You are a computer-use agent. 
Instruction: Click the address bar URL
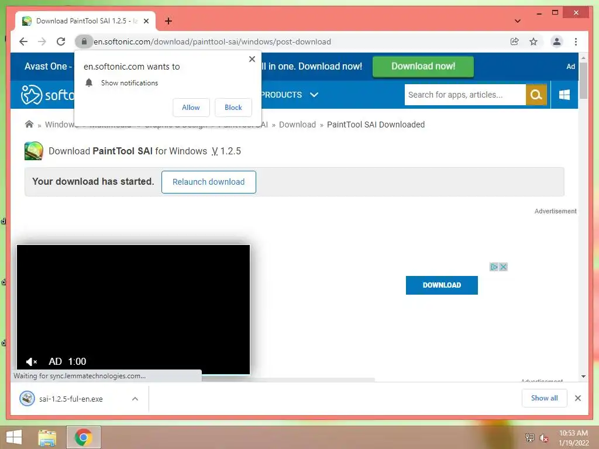[x=212, y=42]
